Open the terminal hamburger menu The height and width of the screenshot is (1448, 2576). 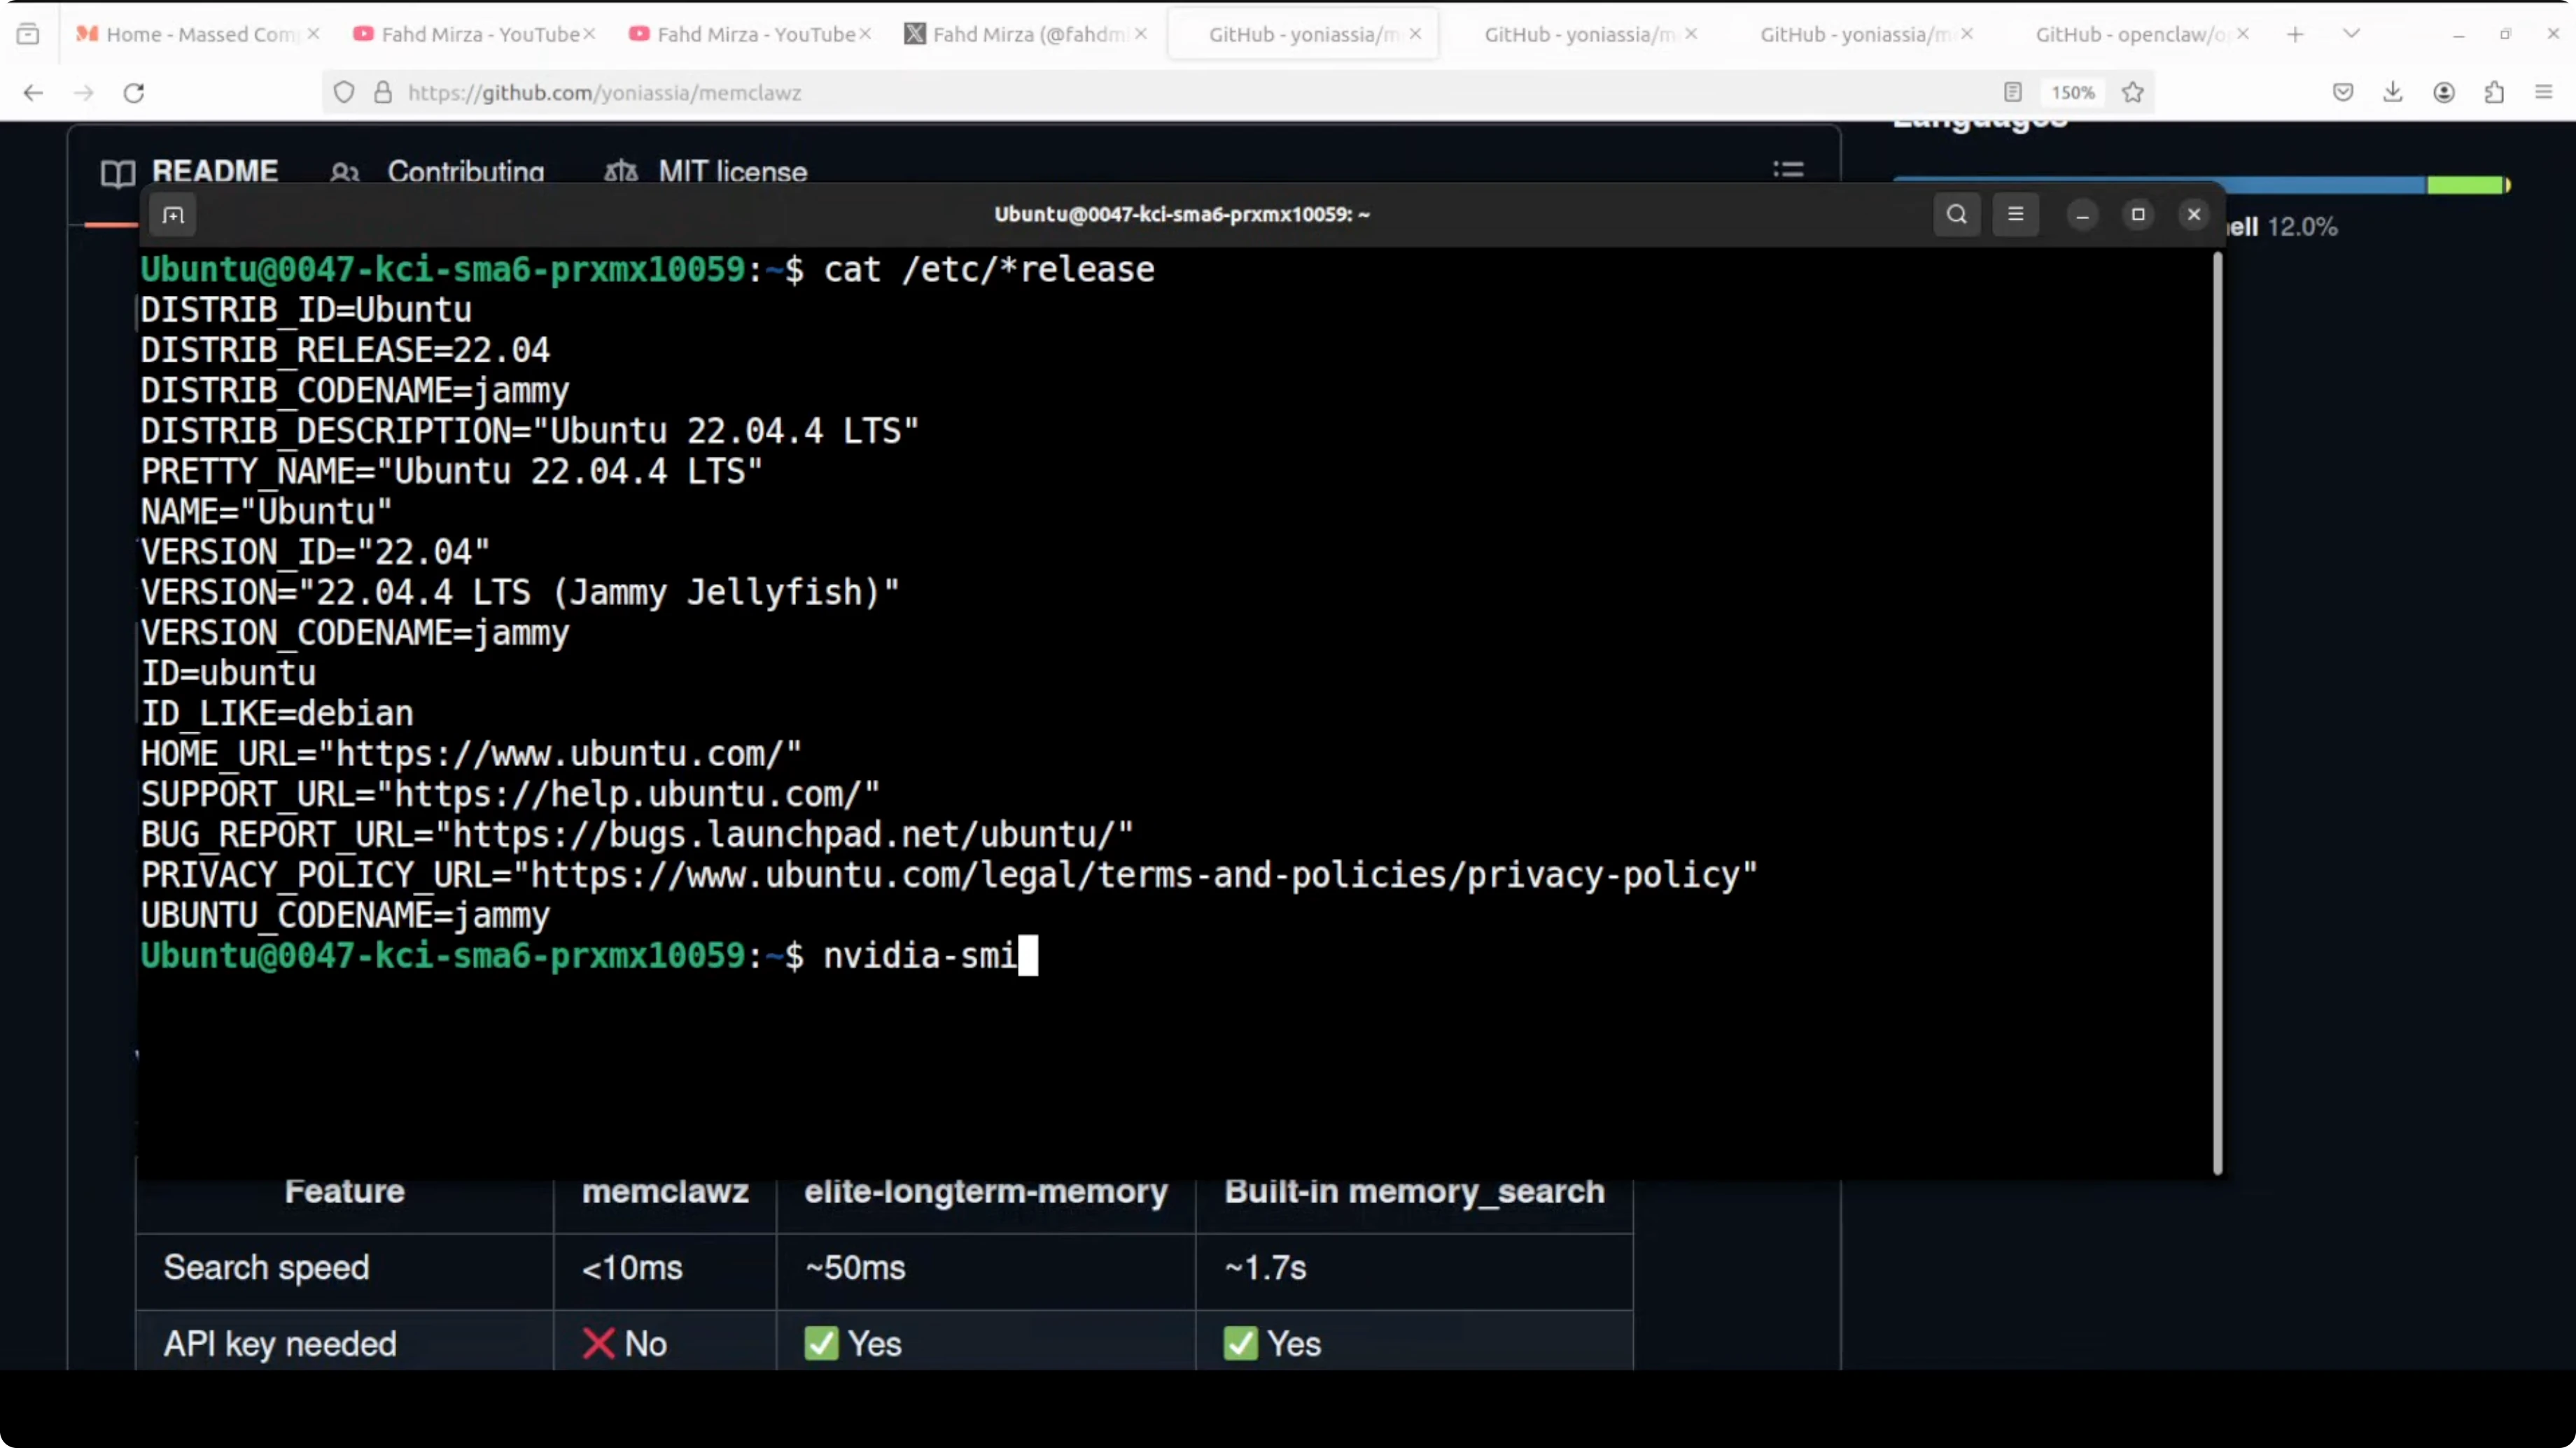pyautogui.click(x=2015, y=214)
